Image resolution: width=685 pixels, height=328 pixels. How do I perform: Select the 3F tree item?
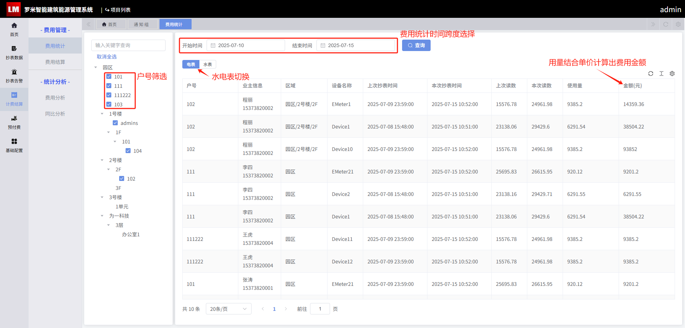118,188
